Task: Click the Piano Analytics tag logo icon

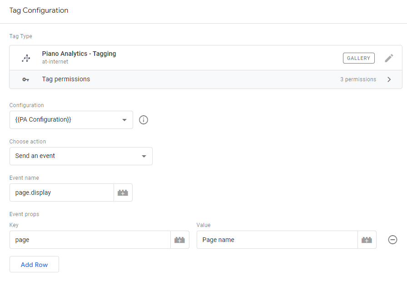Action: tap(26, 58)
